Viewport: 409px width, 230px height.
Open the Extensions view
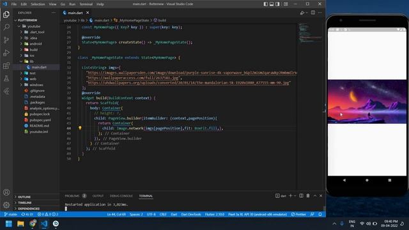6,65
